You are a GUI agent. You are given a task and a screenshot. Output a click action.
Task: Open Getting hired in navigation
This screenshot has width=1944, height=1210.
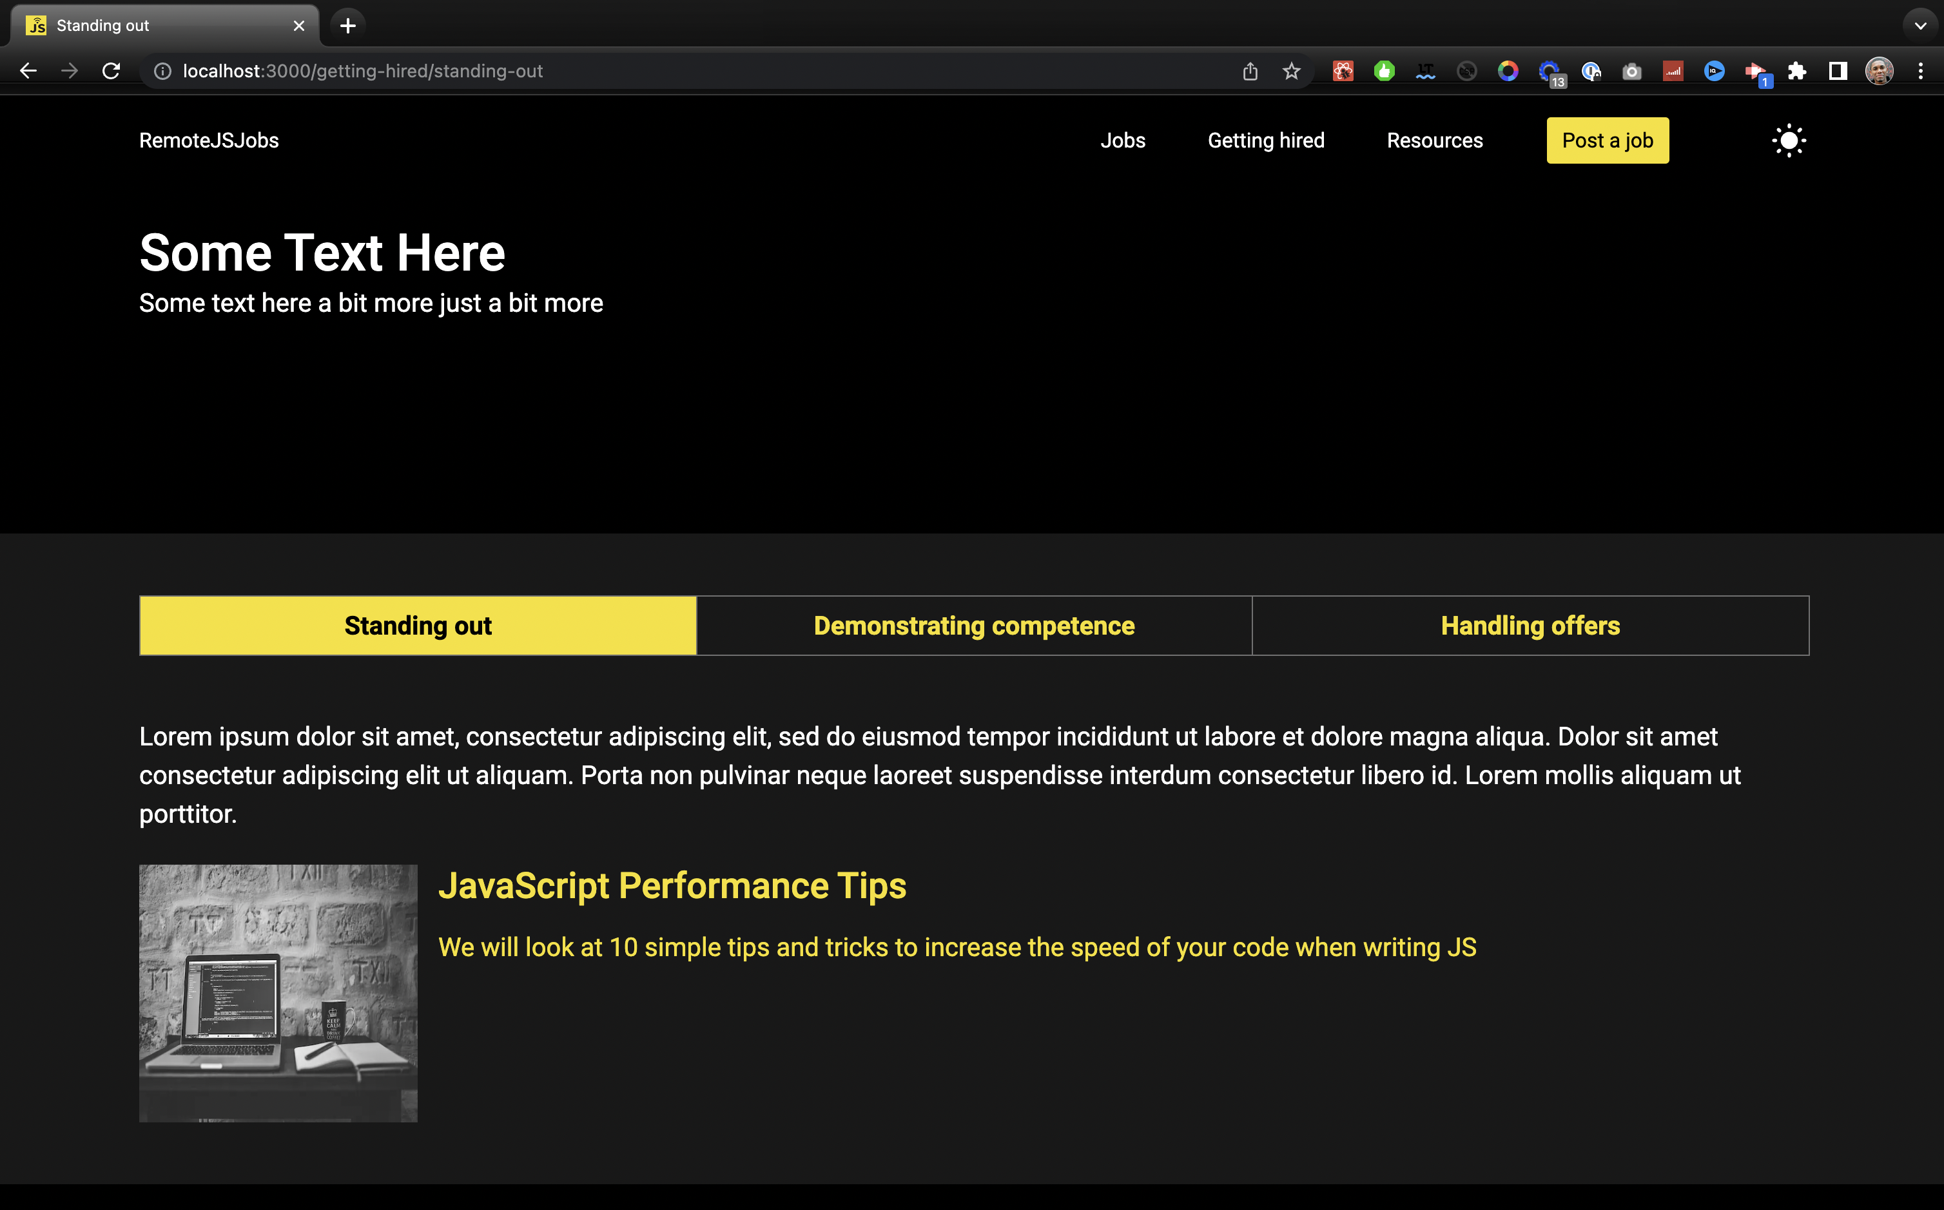click(1265, 141)
